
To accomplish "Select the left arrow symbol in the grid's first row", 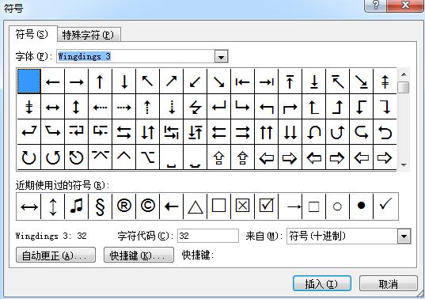I will pyautogui.click(x=52, y=81).
